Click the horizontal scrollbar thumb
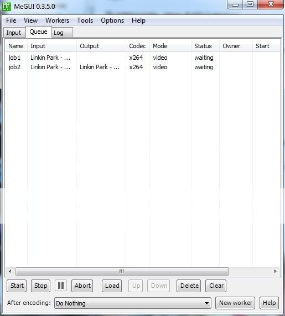The height and width of the screenshot is (316, 285). (122, 271)
